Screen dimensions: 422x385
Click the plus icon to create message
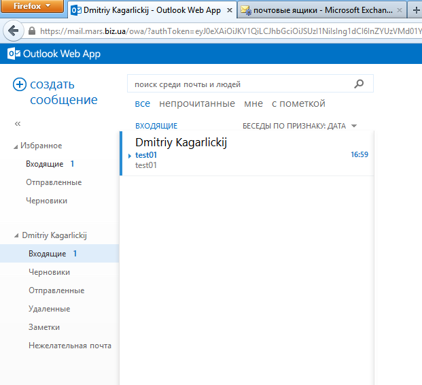(x=20, y=84)
